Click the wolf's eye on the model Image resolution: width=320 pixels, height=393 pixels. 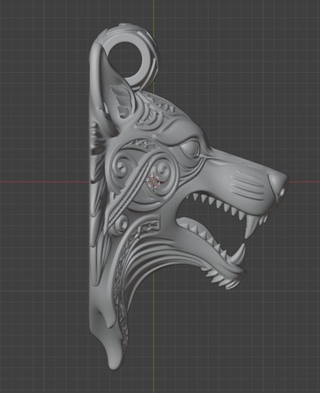[x=189, y=147]
